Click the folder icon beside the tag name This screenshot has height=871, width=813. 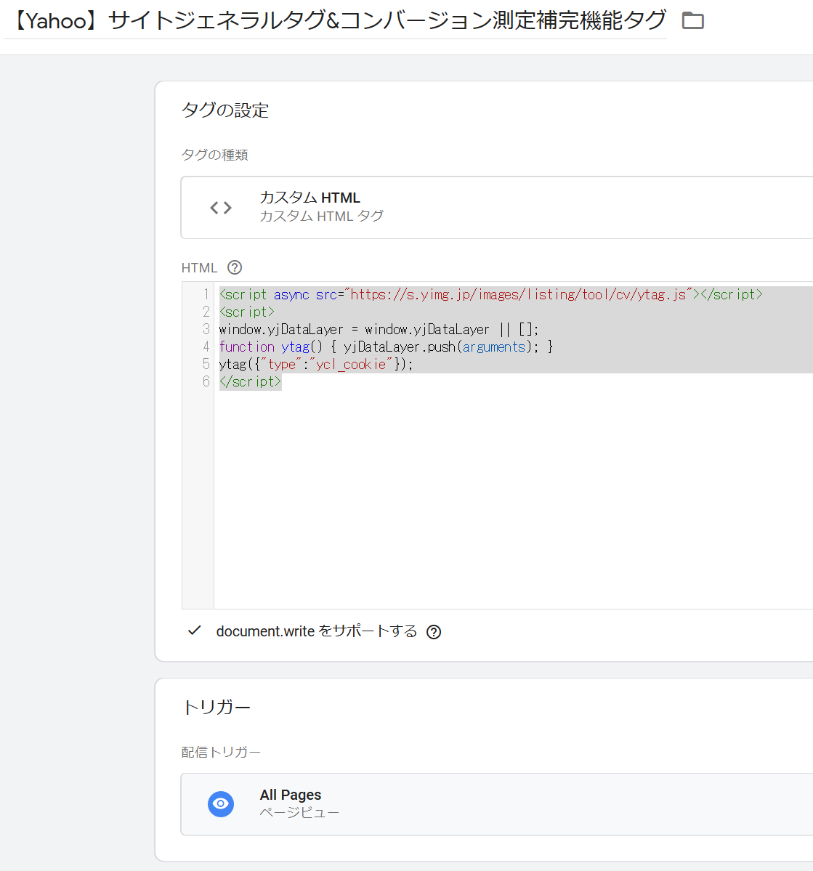click(x=692, y=20)
